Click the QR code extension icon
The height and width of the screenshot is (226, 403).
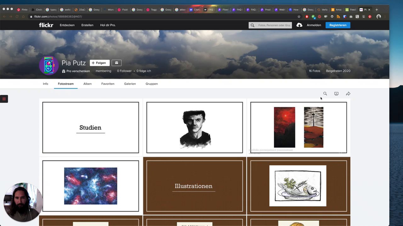(x=357, y=17)
